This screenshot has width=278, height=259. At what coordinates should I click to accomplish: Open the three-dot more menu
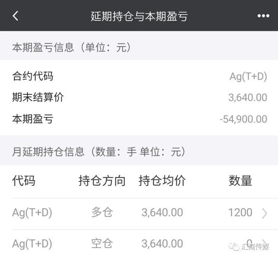click(264, 16)
